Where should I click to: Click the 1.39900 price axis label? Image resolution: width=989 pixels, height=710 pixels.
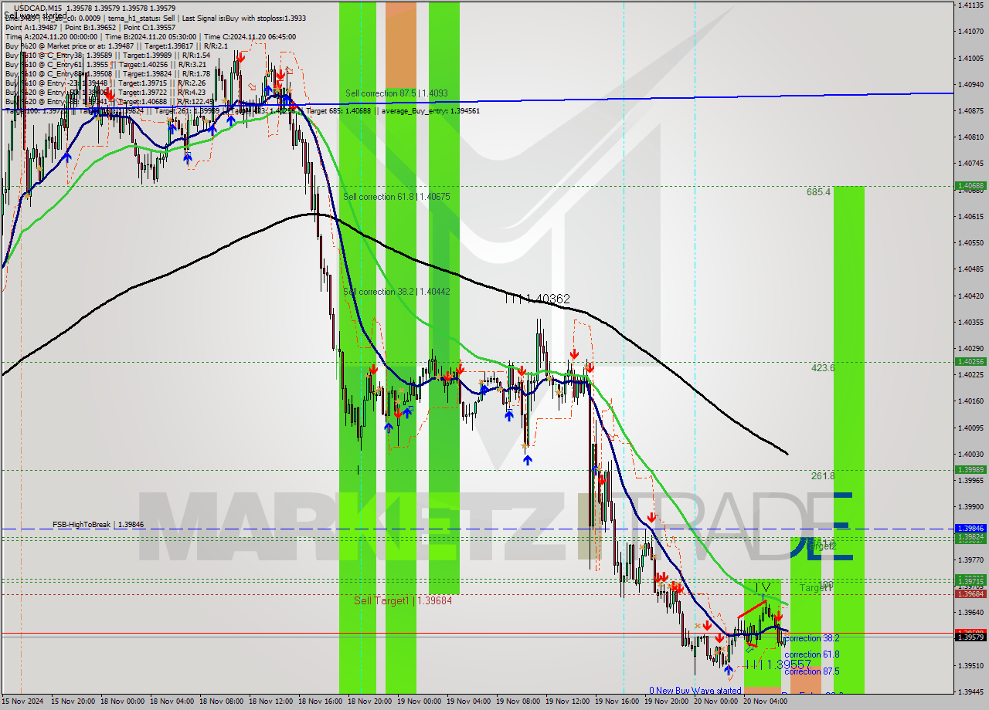tap(971, 506)
